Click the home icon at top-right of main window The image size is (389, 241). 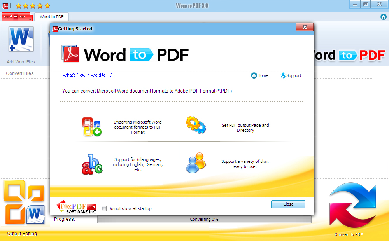click(383, 17)
